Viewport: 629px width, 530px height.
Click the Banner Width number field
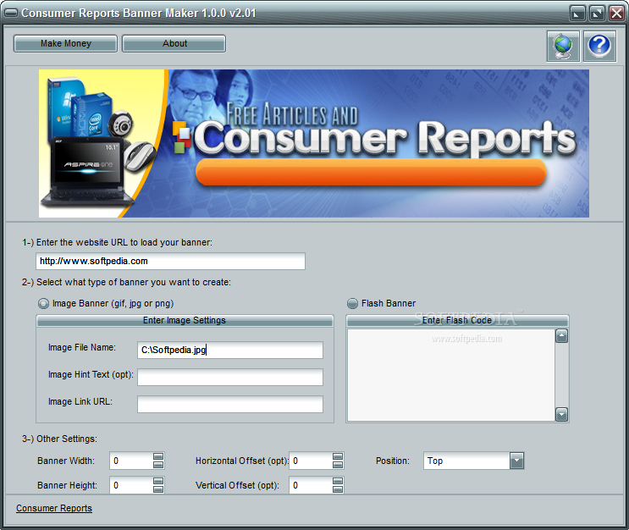click(x=131, y=461)
